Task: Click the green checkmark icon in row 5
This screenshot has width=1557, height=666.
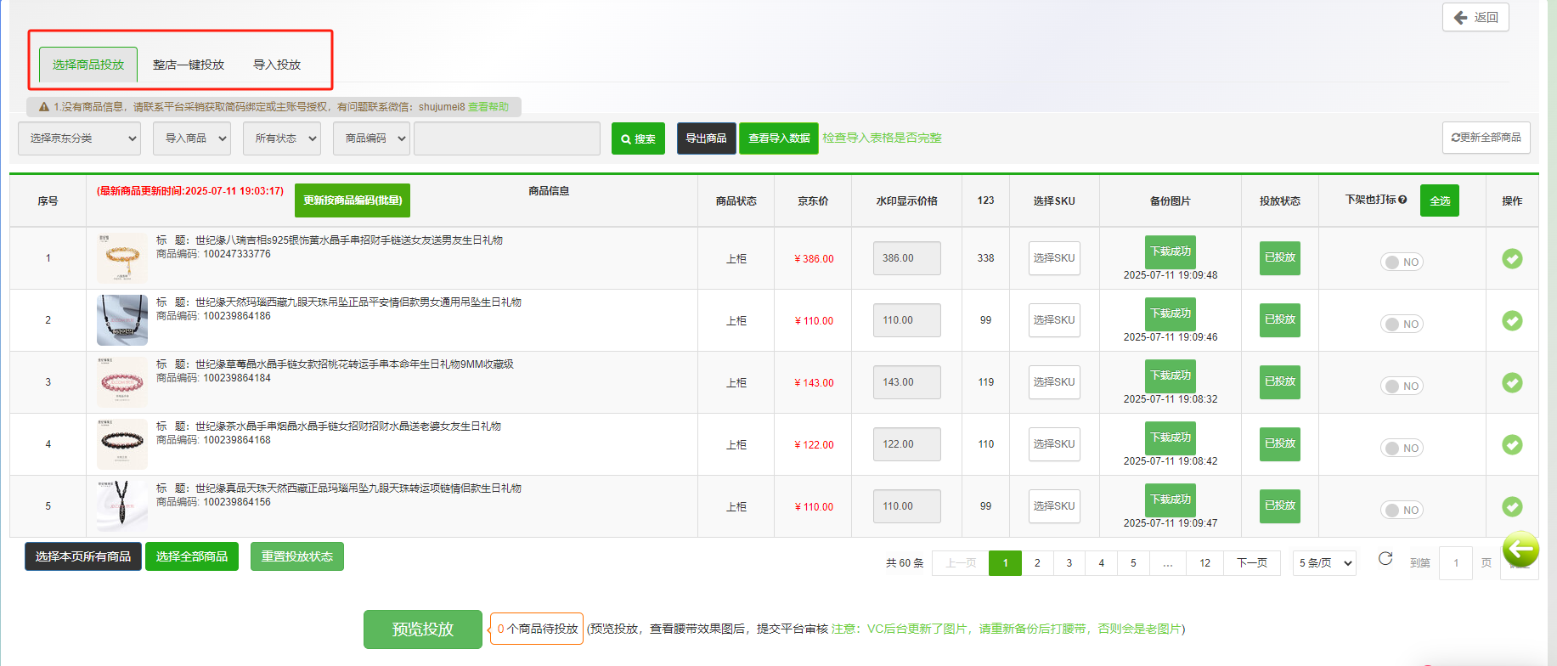Action: [1511, 506]
